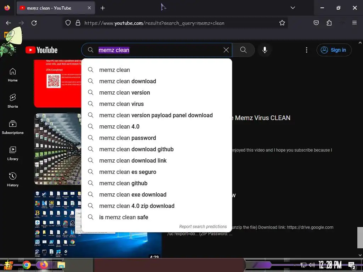Select the memz clean - YouTube tab
The height and width of the screenshot is (272, 363).
tap(56, 8)
